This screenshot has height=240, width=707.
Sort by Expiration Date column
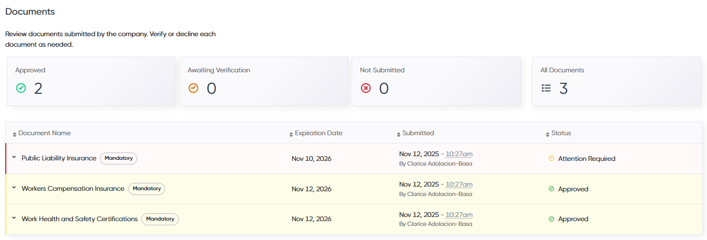tap(315, 133)
